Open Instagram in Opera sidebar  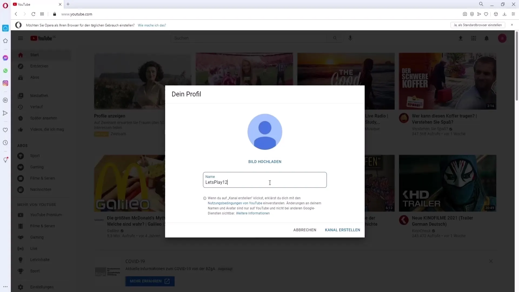coord(5,83)
